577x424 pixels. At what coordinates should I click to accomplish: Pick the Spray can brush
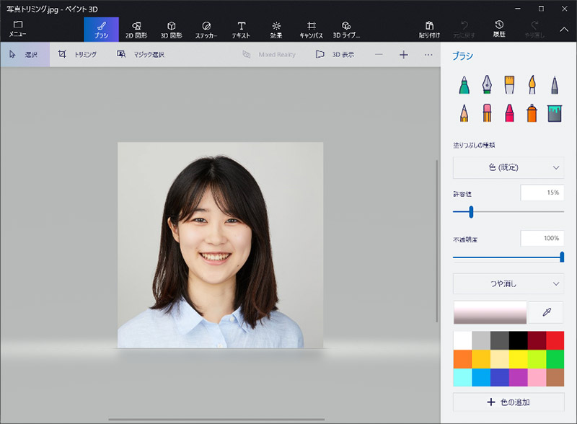point(532,112)
